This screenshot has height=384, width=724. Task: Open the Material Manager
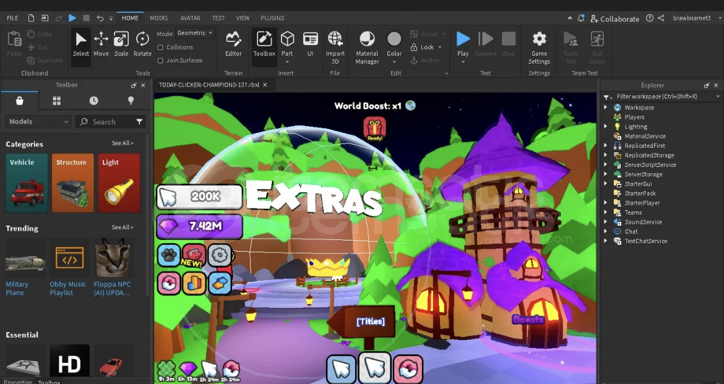367,48
